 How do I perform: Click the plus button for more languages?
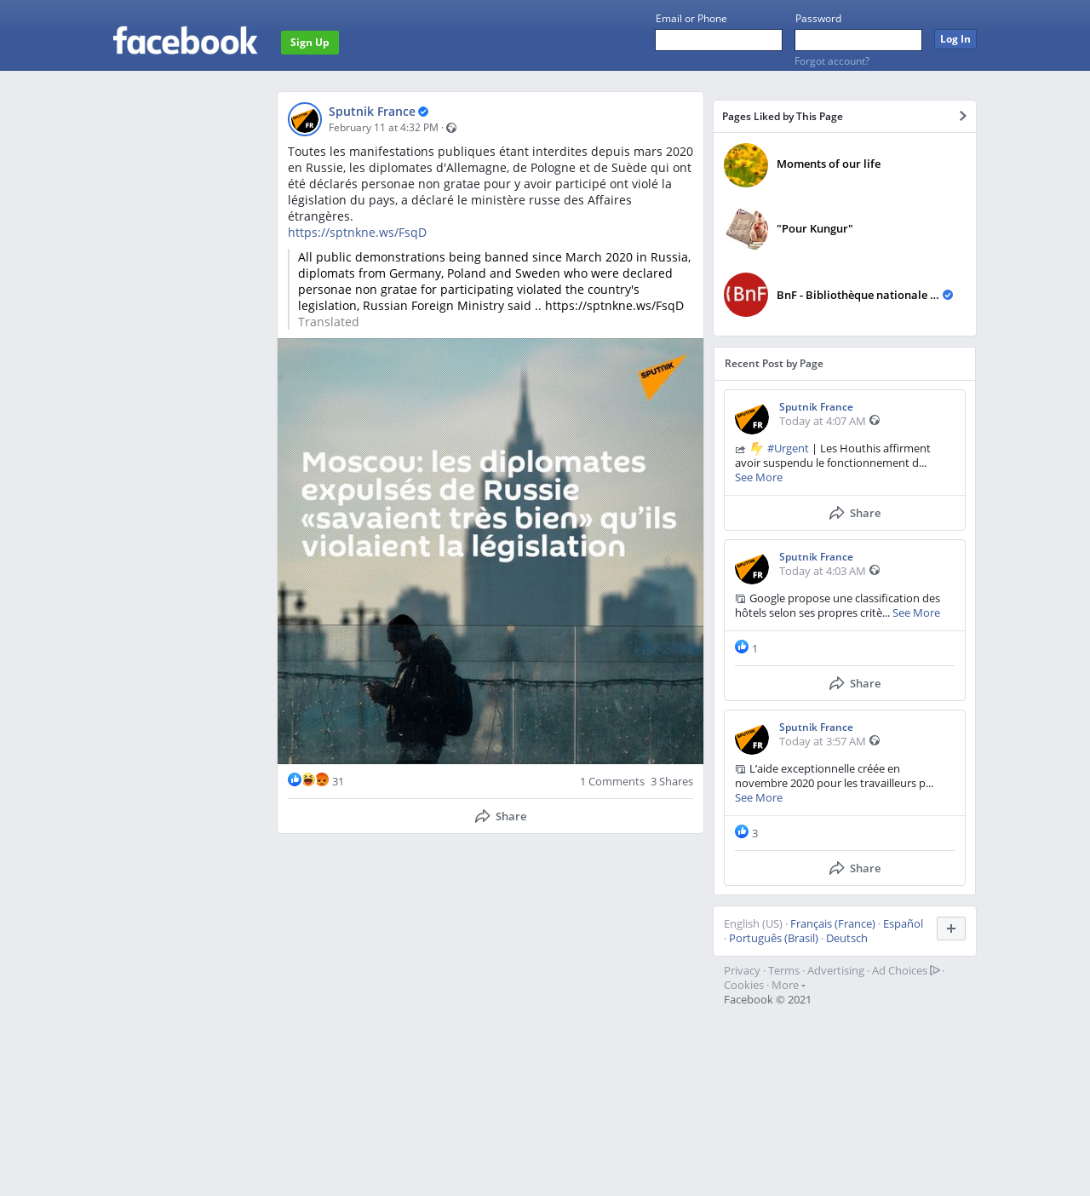(x=951, y=929)
